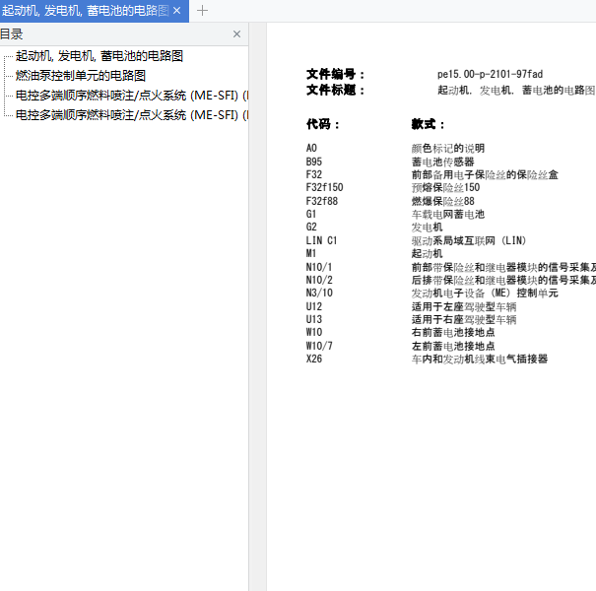This screenshot has height=591, width=596.
Task: Click document number pe15.00-p-2101-97fad
Action: tap(490, 74)
